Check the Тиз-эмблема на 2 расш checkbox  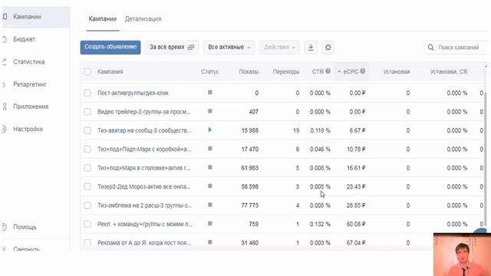(x=87, y=205)
